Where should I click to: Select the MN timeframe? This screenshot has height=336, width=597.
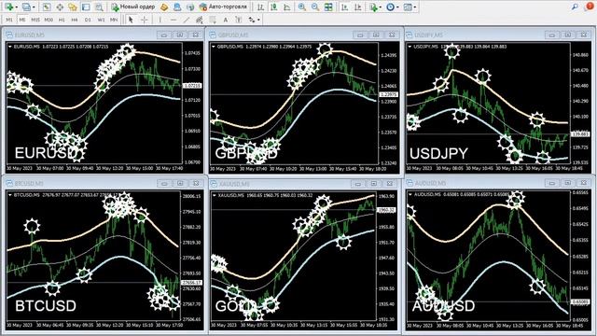114,20
